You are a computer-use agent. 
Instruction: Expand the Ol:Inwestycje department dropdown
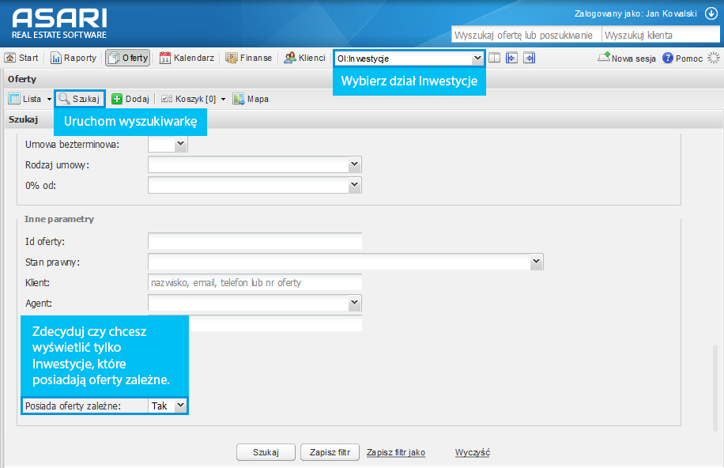point(477,58)
